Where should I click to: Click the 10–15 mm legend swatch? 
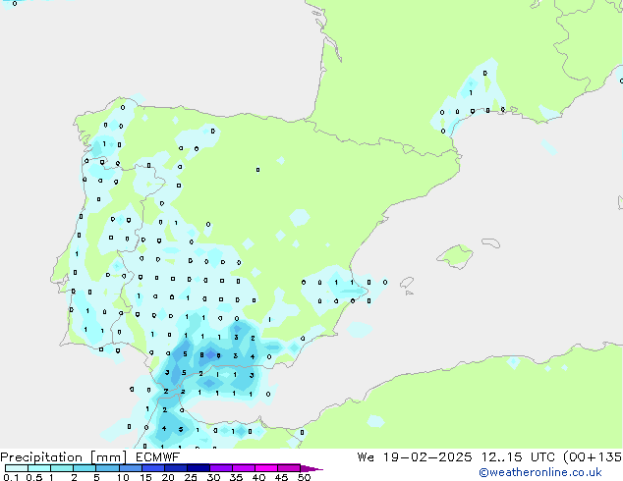pos(130,468)
